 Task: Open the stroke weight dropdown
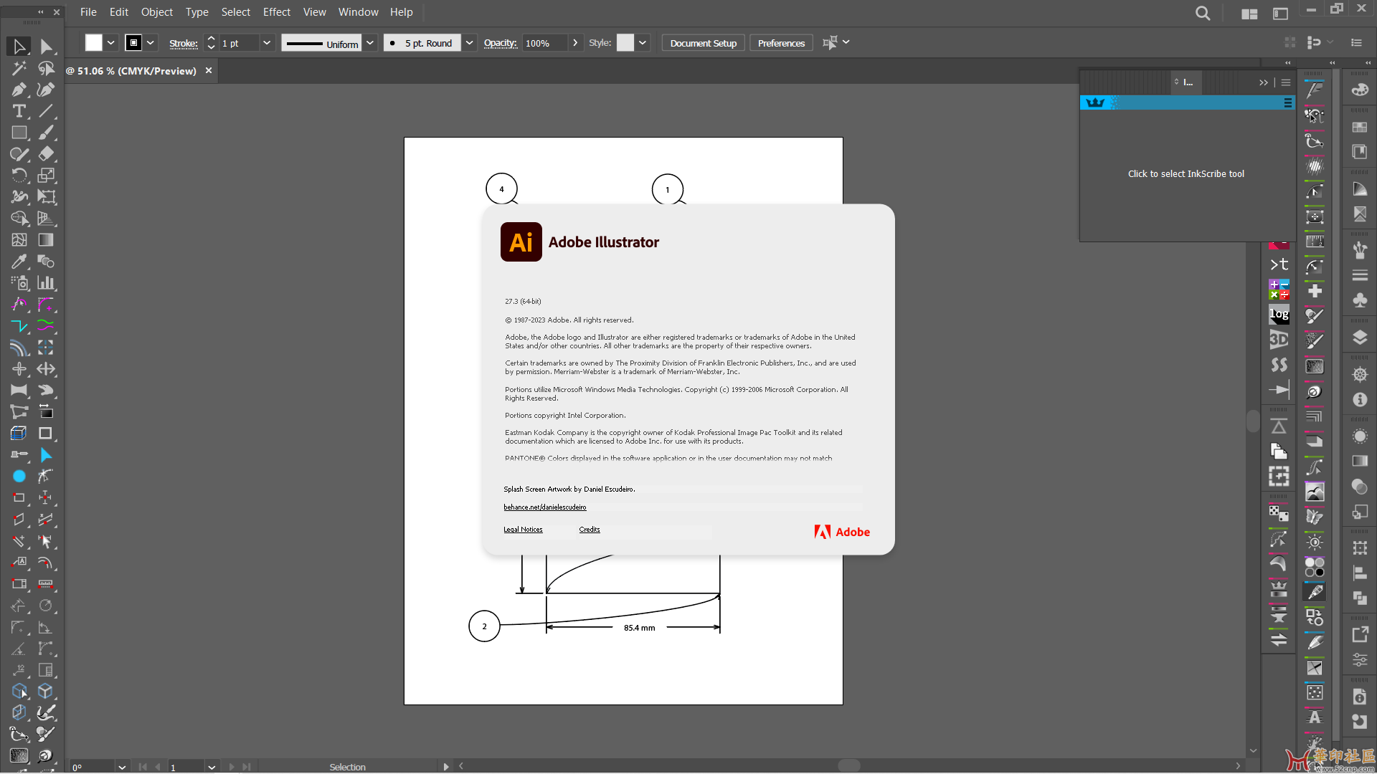(267, 43)
